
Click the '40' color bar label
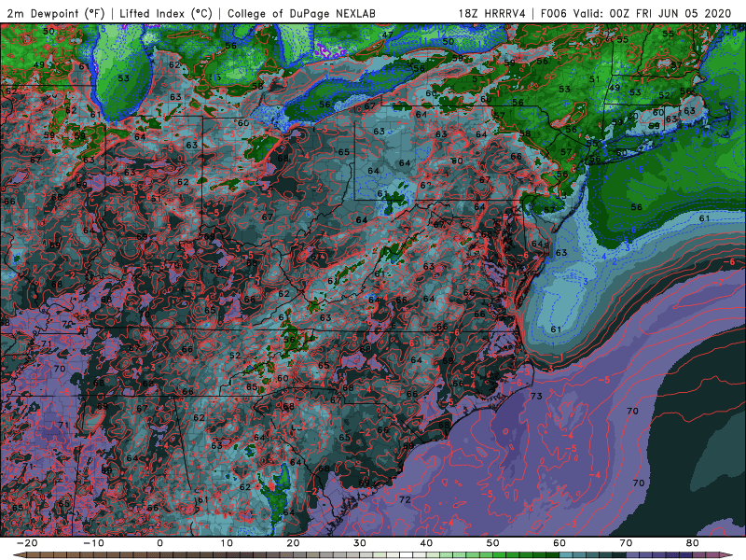(426, 543)
